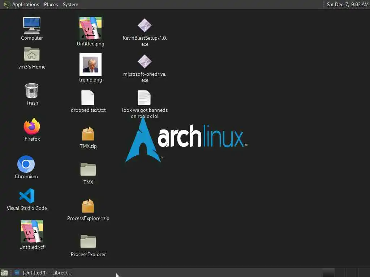Open the Applications menu
370x277 pixels.
pyautogui.click(x=26, y=4)
